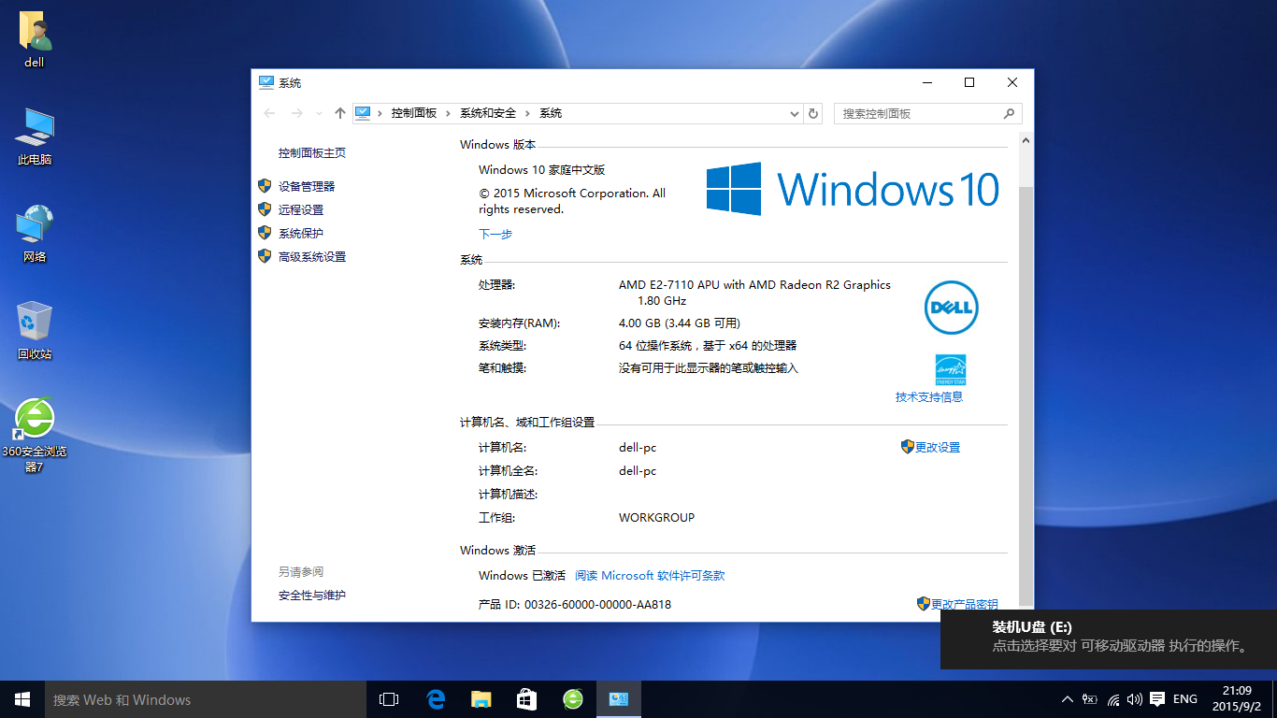This screenshot has width=1277, height=718.
Task: Click the 搜索控制面板 search field
Action: pos(918,113)
